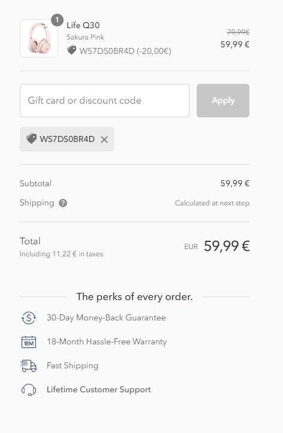
Task: Click the 18-Month Hassle-Free Warranty text
Action: coord(107,342)
